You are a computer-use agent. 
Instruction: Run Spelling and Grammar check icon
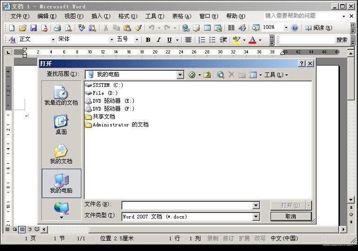(x=81, y=28)
